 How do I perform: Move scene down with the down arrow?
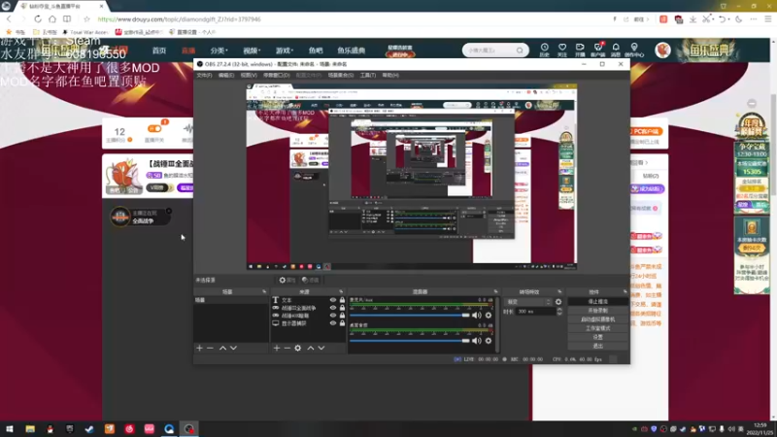[x=233, y=349]
